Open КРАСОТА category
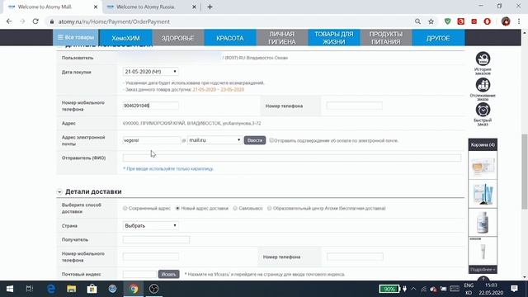 coord(230,38)
